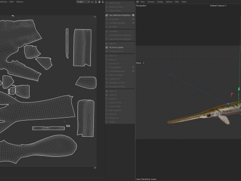Open the Project dropdown
241x181 pixels.
tap(83, 2)
